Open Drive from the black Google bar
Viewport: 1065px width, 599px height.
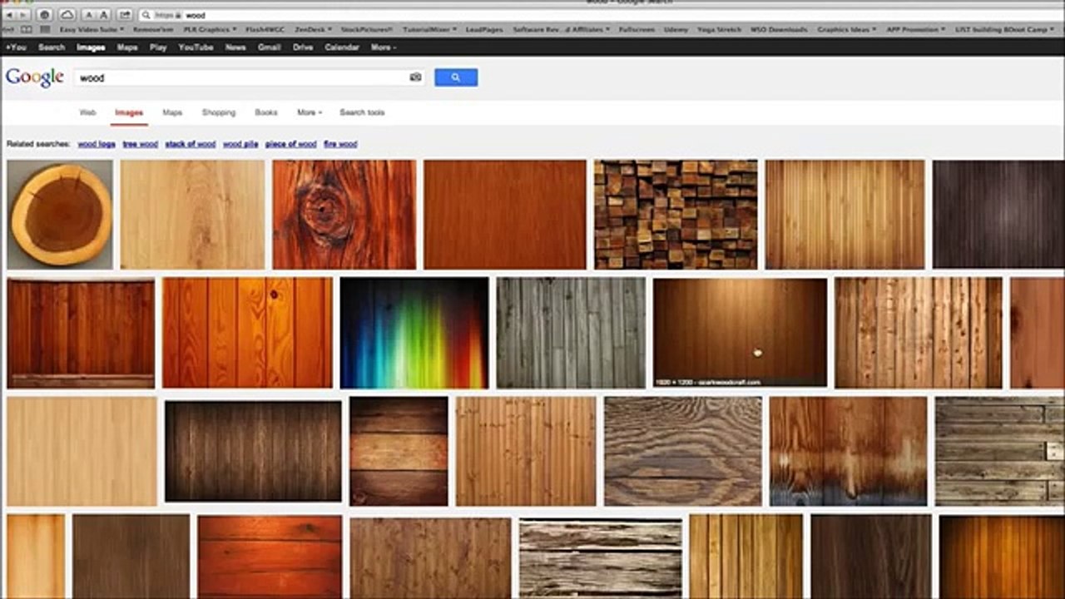[303, 47]
